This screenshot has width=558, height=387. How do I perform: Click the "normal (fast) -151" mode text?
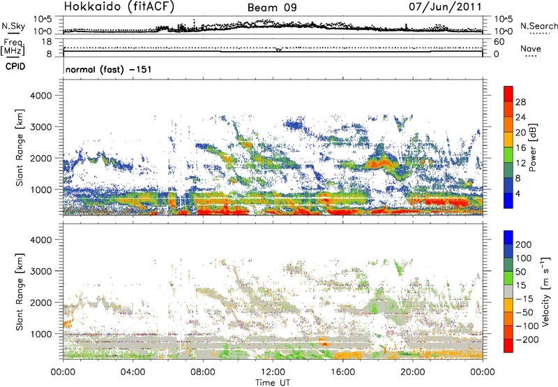[x=109, y=69]
